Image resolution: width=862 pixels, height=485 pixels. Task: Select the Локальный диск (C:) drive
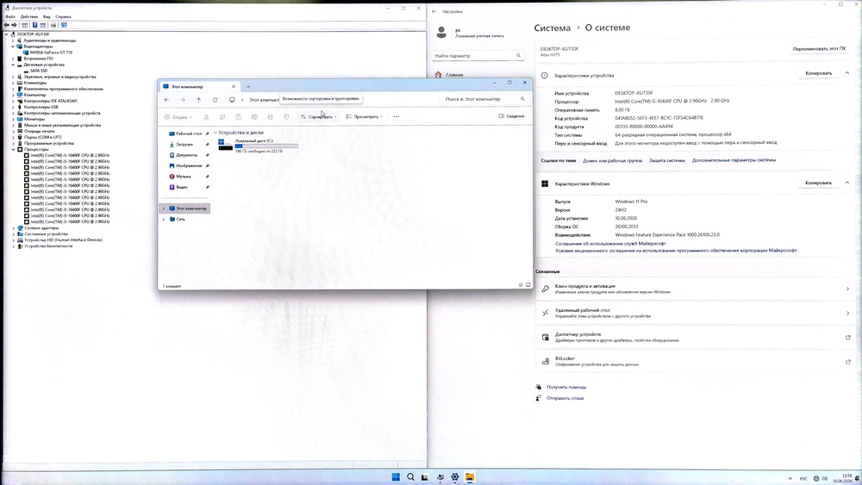pyautogui.click(x=259, y=145)
